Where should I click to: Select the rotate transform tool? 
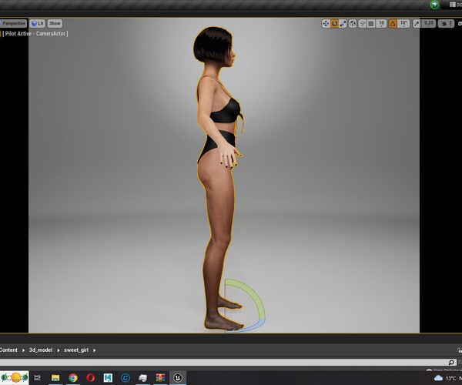pos(334,24)
